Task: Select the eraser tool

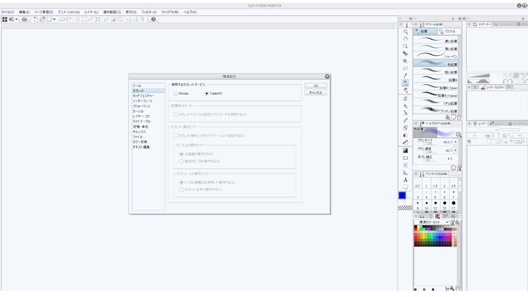Action: (x=405, y=128)
